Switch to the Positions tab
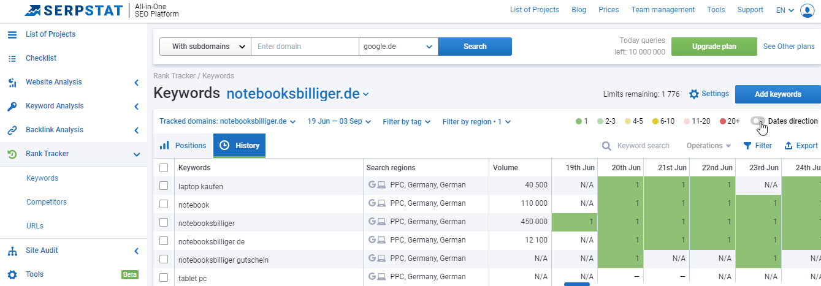 tap(183, 146)
